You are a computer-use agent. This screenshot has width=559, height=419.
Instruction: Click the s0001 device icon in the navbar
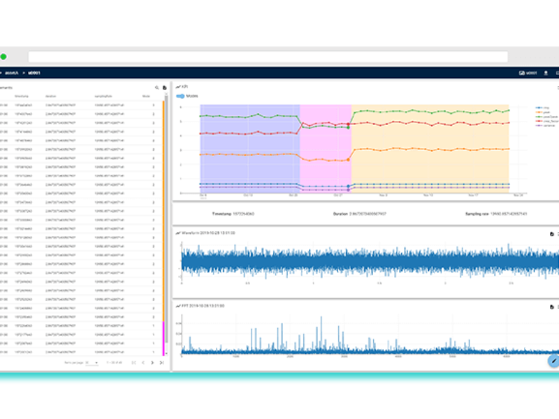click(521, 72)
